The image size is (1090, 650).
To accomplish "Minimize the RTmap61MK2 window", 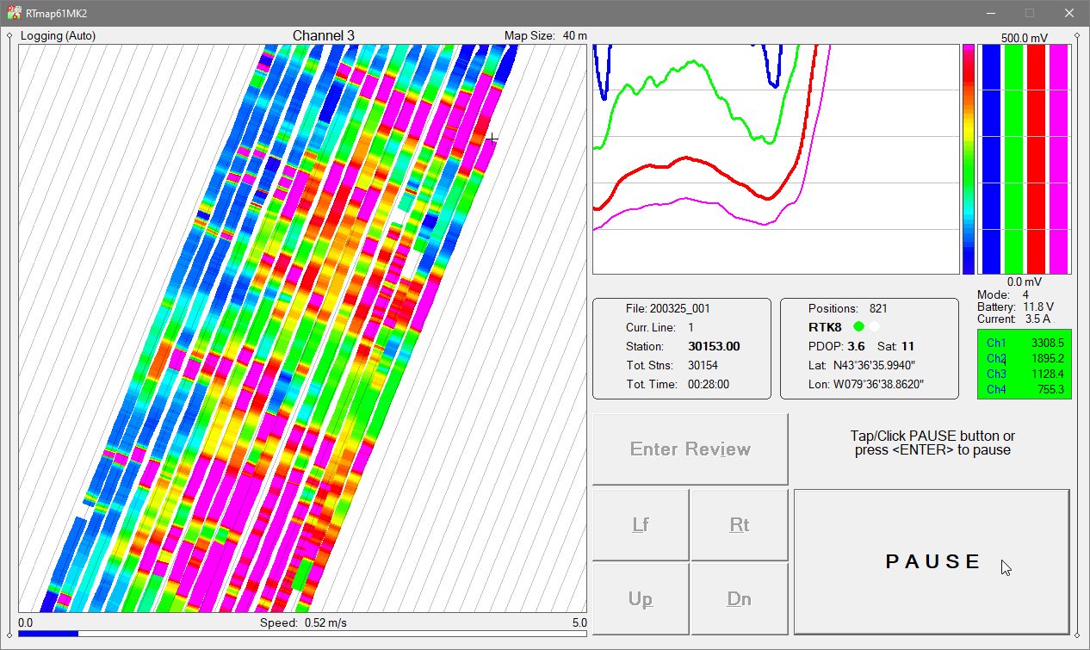I will pyautogui.click(x=990, y=13).
